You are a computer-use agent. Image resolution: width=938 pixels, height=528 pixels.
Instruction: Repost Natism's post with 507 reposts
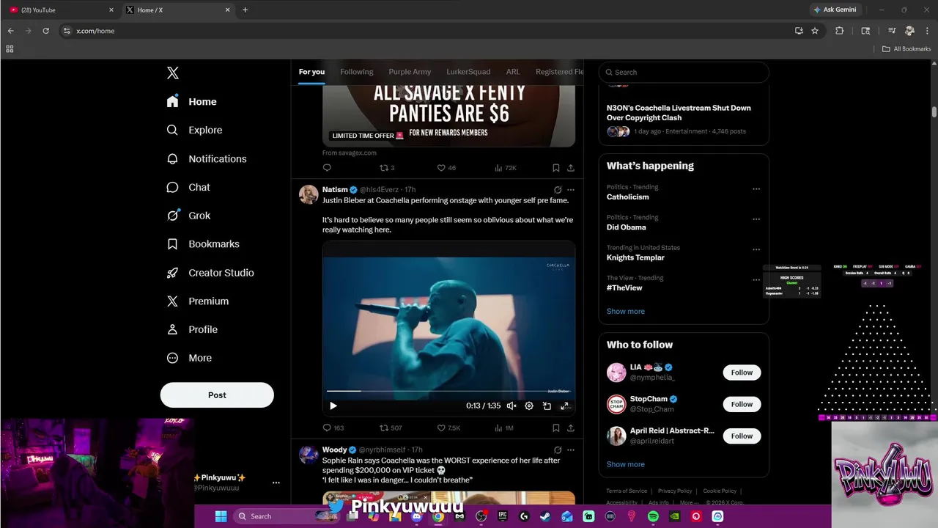pyautogui.click(x=391, y=428)
